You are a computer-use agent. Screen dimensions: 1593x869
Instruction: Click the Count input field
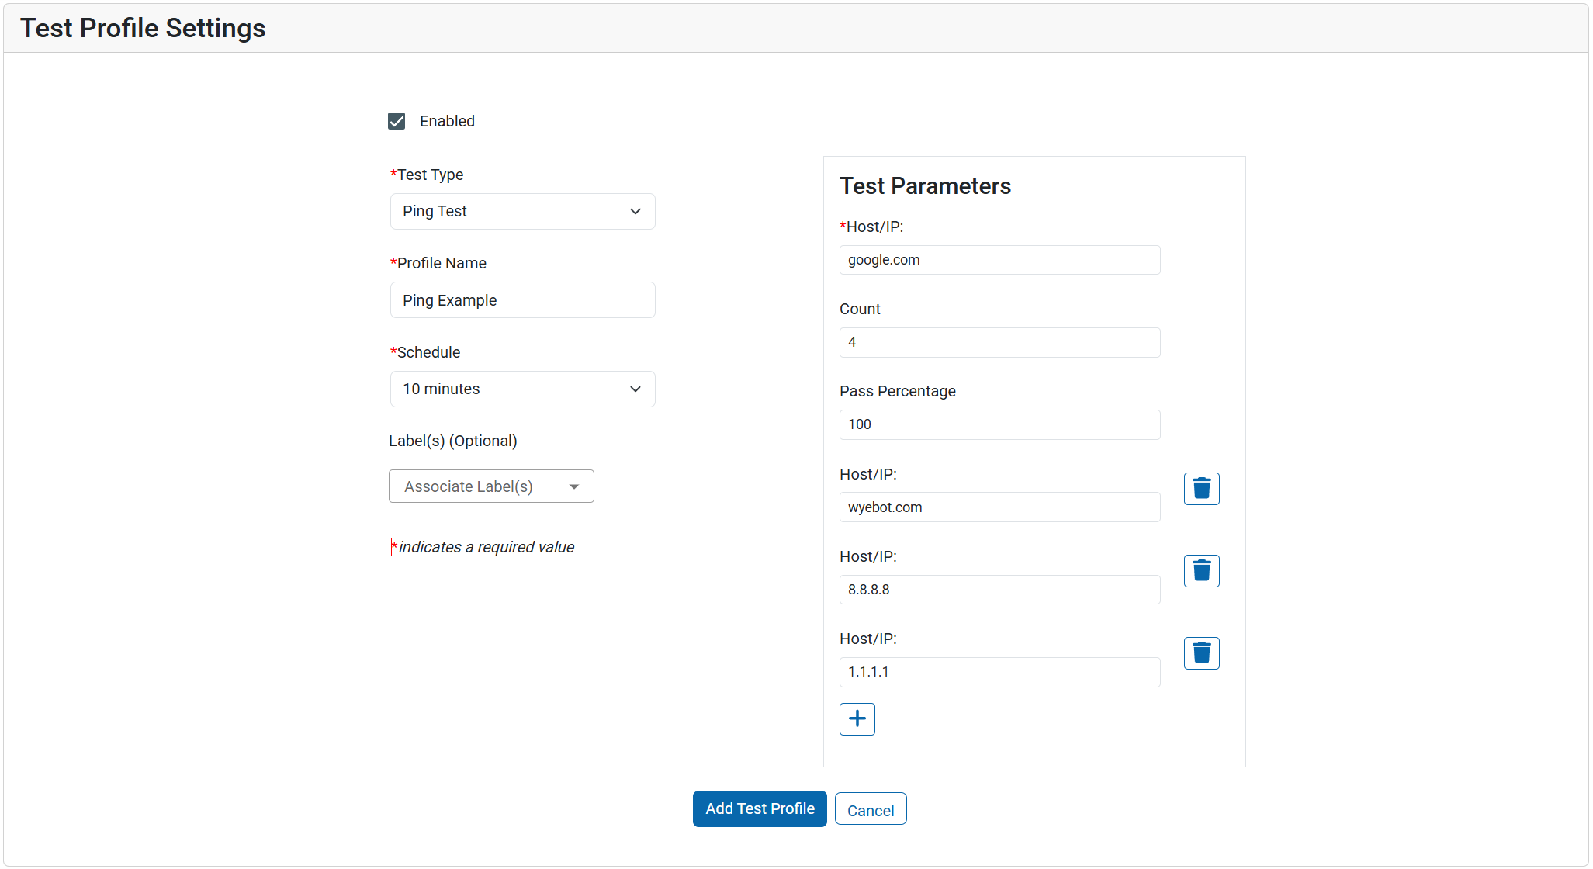click(999, 343)
